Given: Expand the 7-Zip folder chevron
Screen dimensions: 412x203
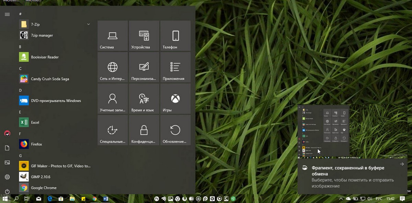Looking at the screenshot, I should (x=89, y=24).
